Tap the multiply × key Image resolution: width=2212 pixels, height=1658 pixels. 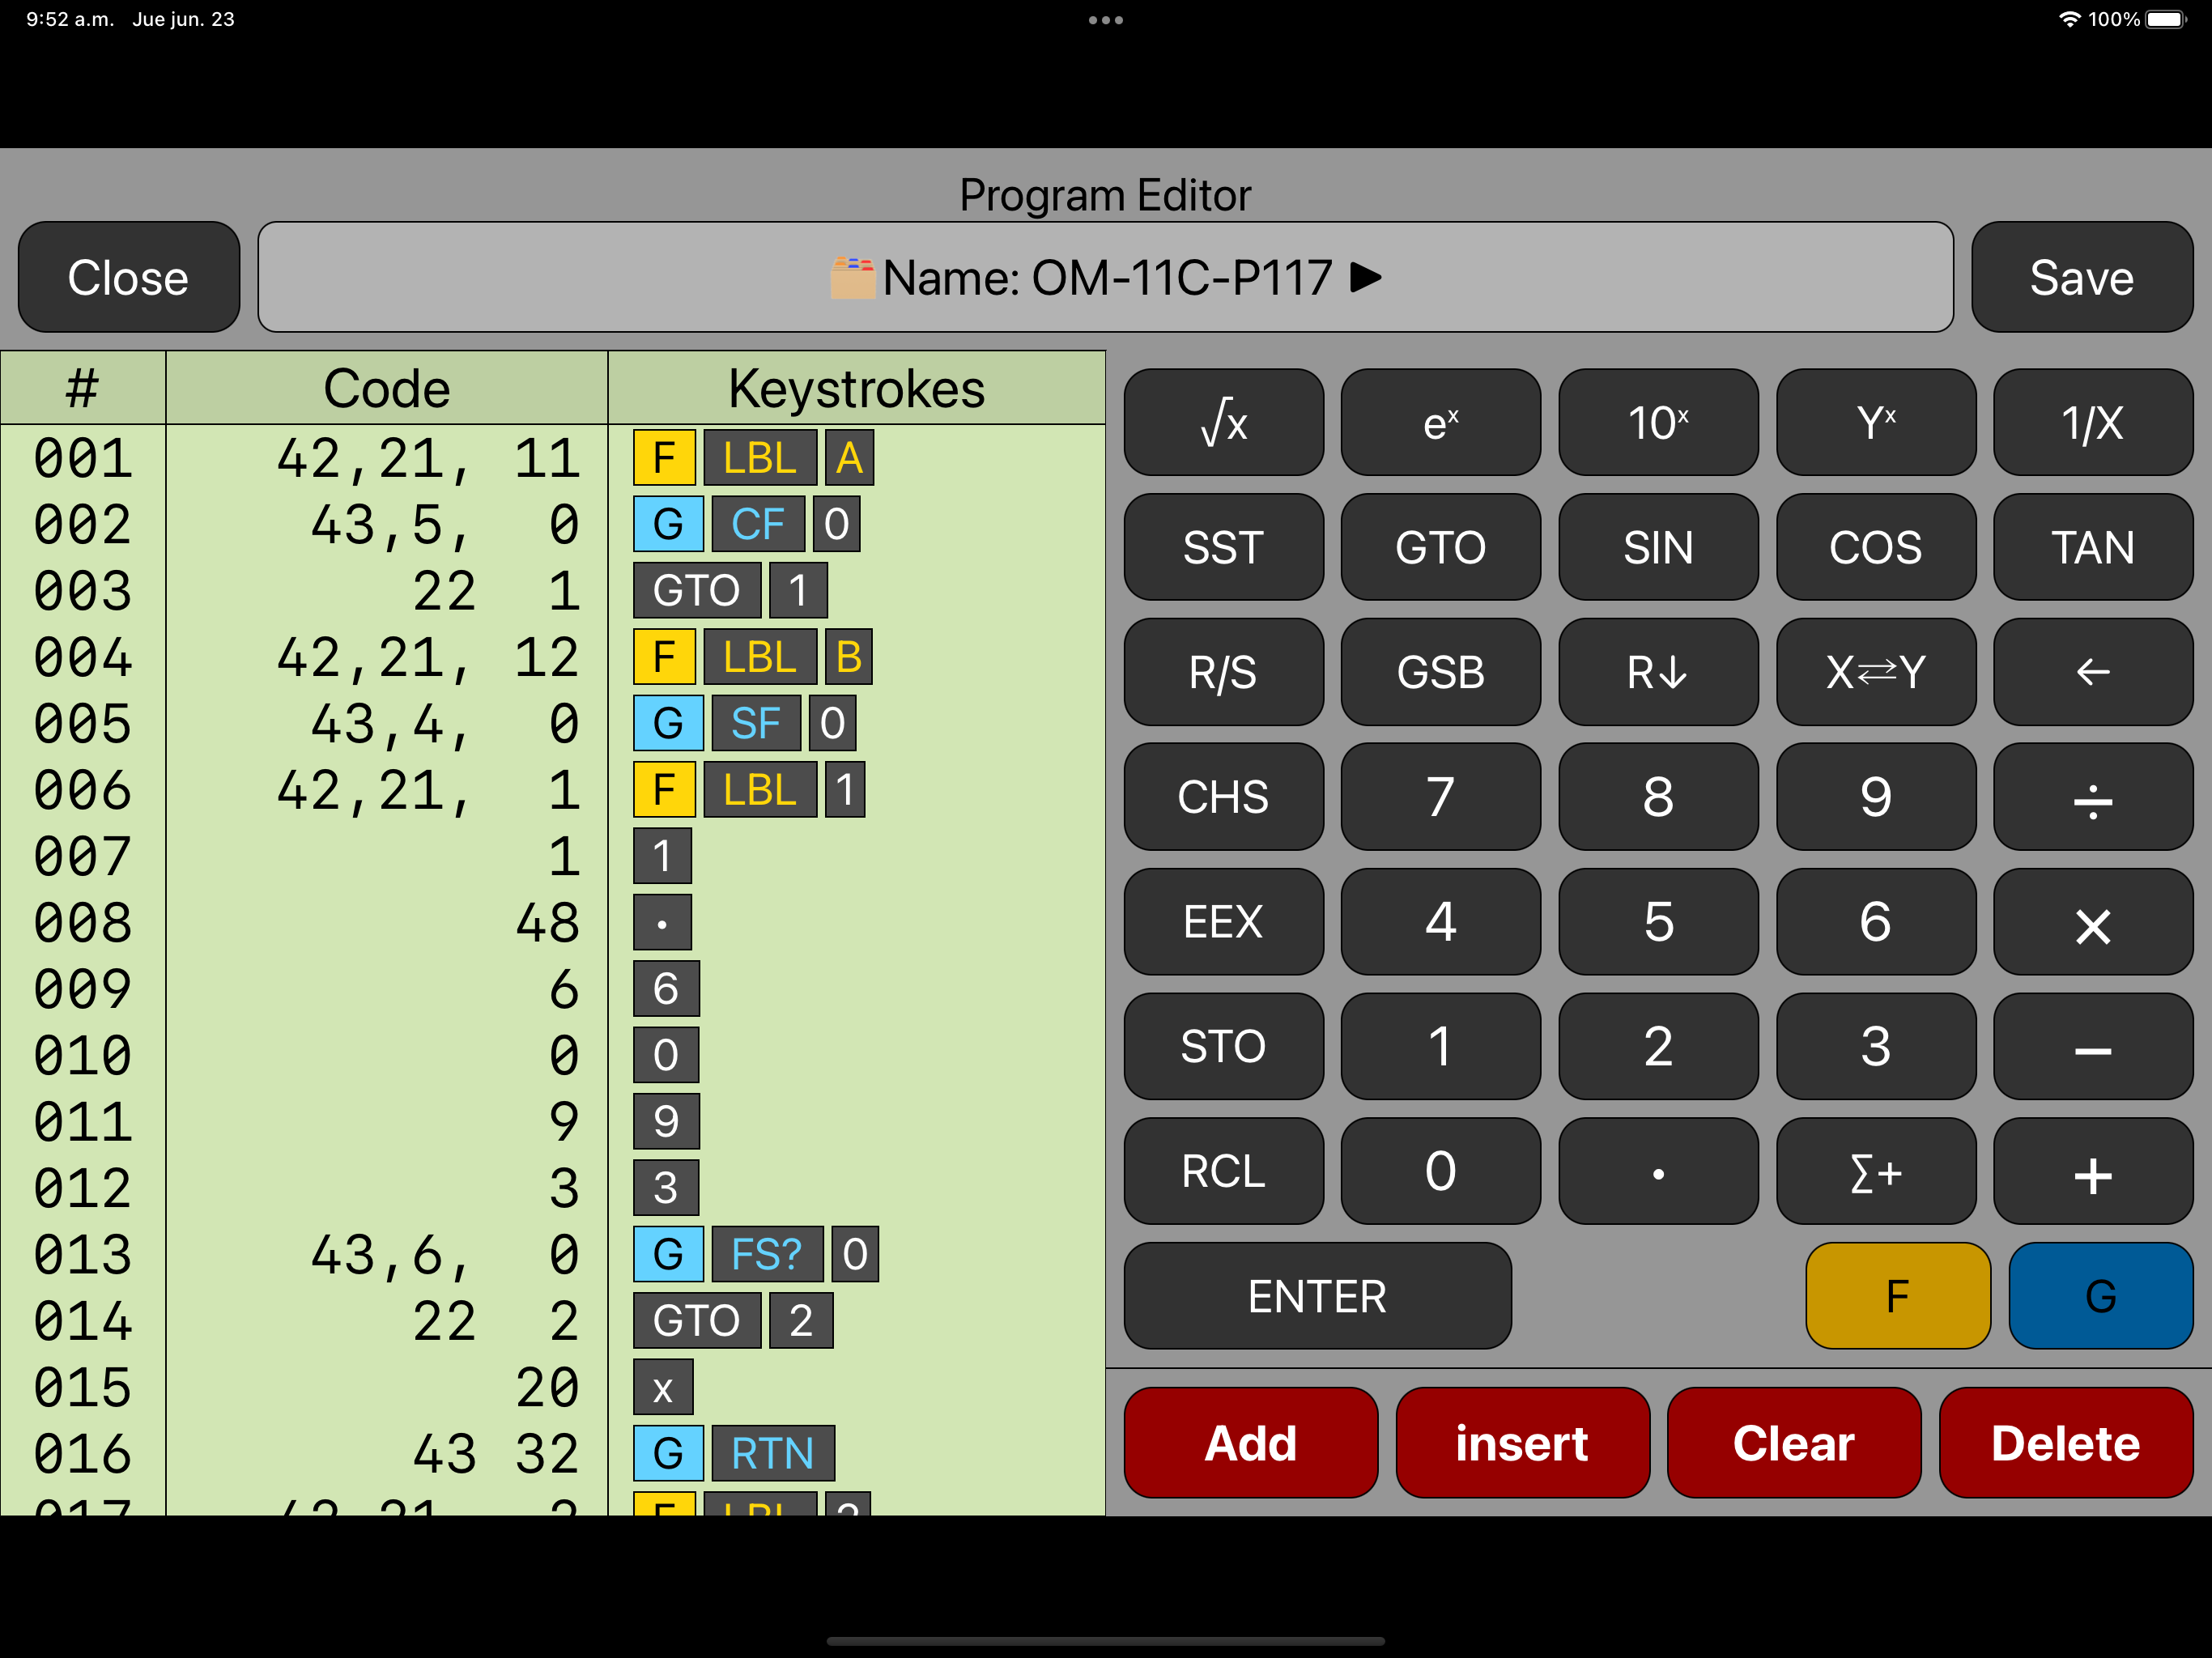point(2093,922)
